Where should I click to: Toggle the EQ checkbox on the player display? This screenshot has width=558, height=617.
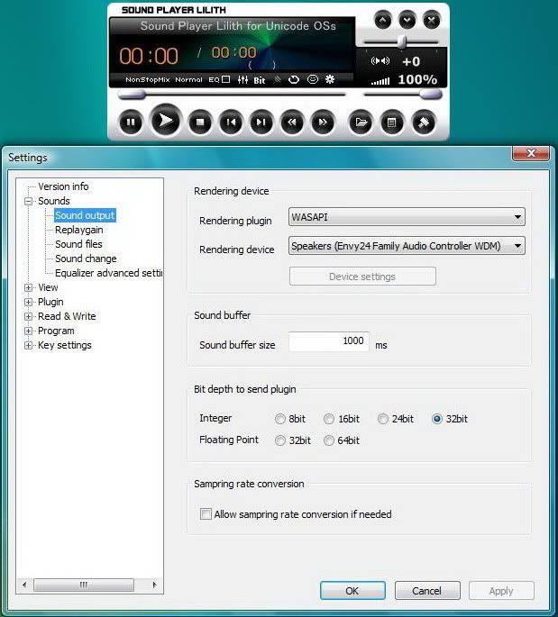225,79
